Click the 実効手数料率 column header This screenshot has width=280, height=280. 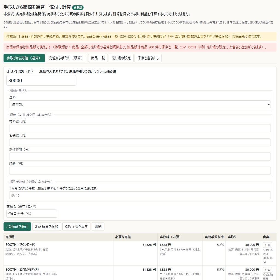214,237
